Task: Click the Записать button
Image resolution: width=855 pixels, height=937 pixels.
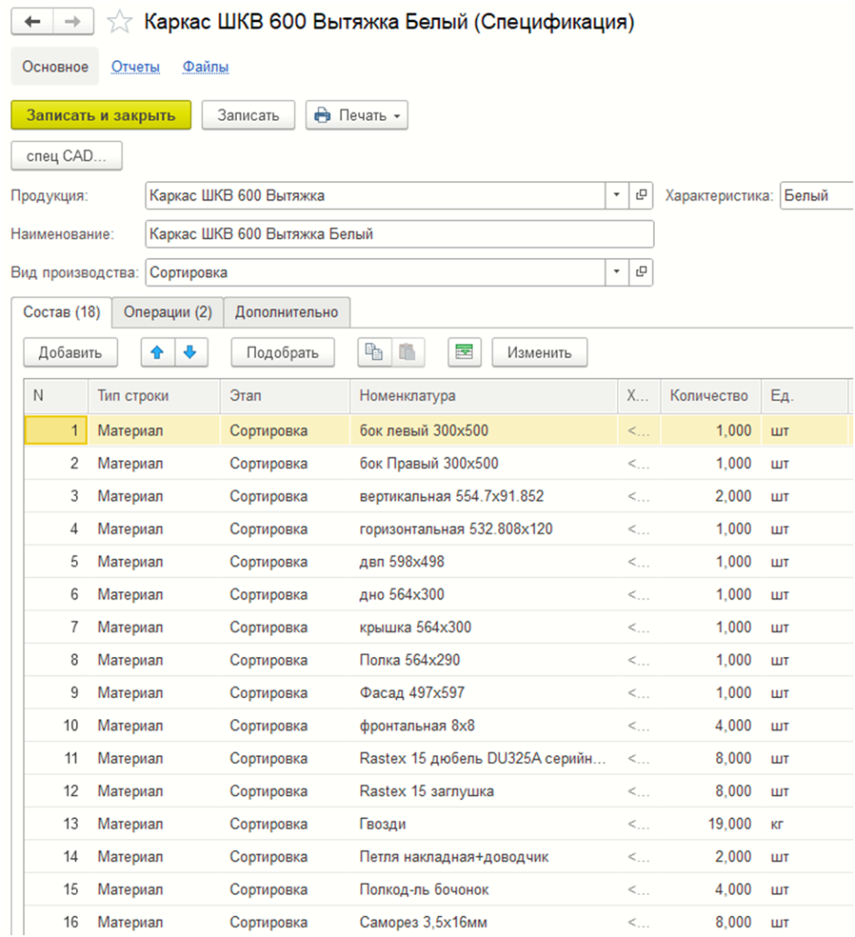Action: coord(249,115)
